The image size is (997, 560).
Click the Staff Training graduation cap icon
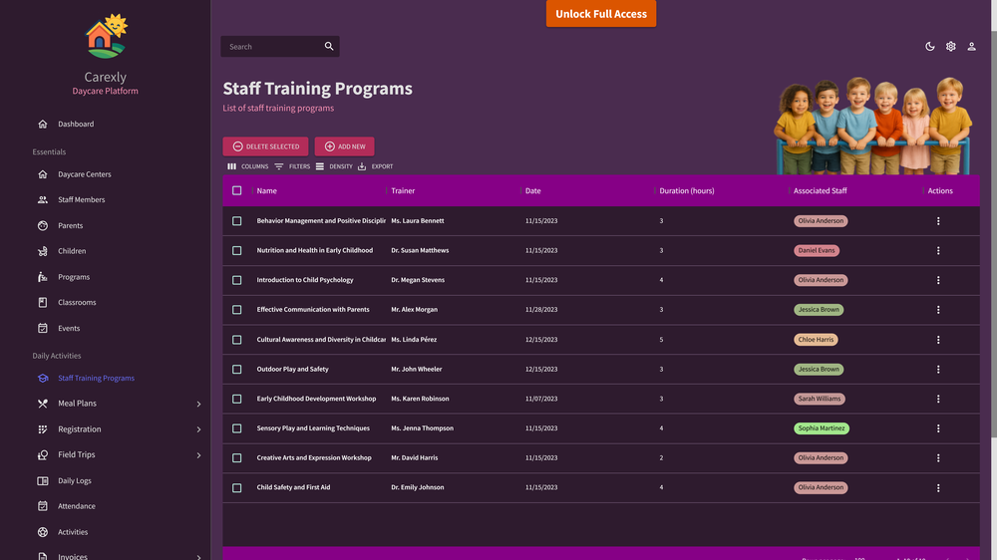tap(43, 379)
